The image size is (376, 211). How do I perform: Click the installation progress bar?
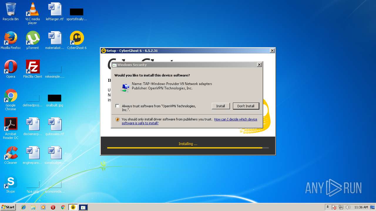click(x=188, y=148)
